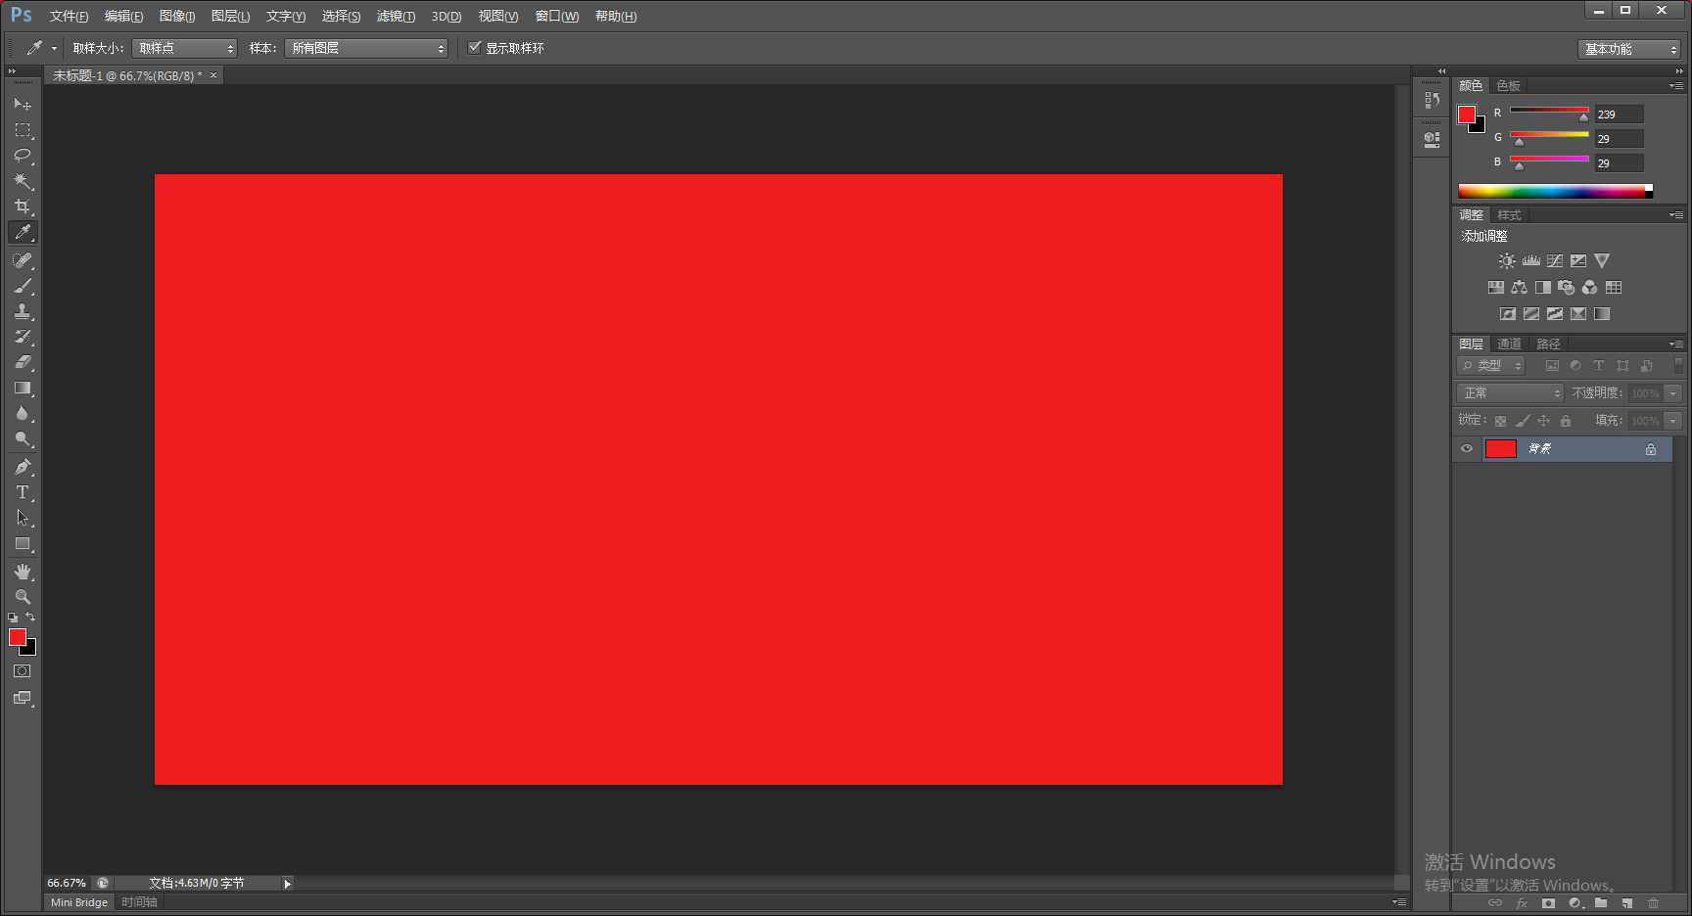
Task: Select the Dodge tool
Action: click(x=23, y=438)
